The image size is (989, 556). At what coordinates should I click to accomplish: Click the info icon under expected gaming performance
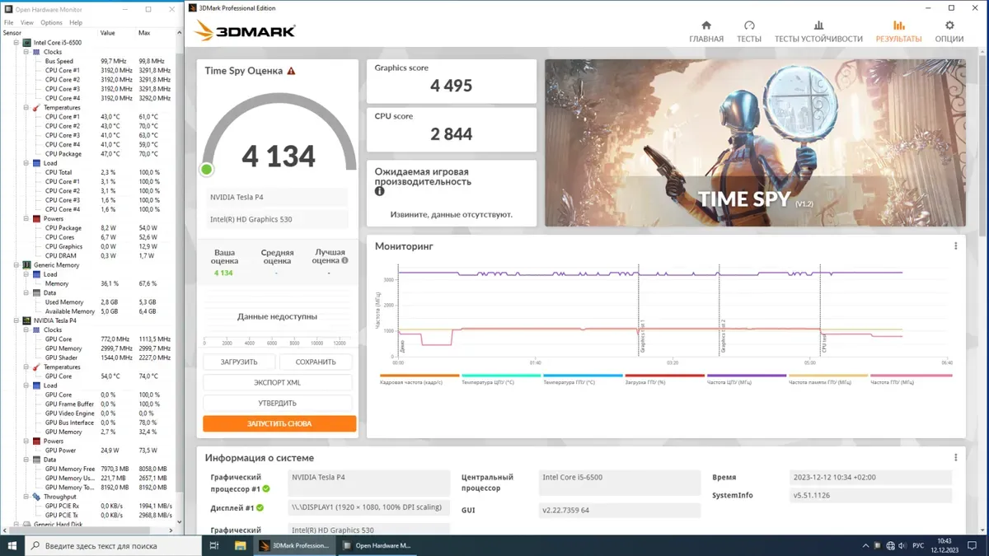pyautogui.click(x=380, y=191)
